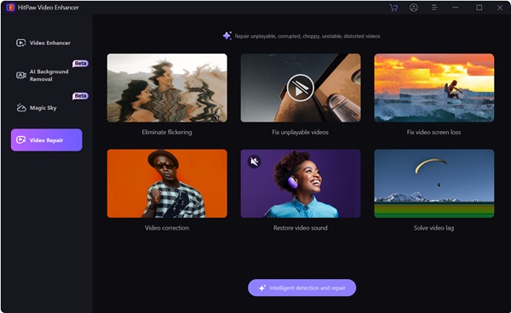Click Beta badge on AI Background Removal

coord(80,63)
